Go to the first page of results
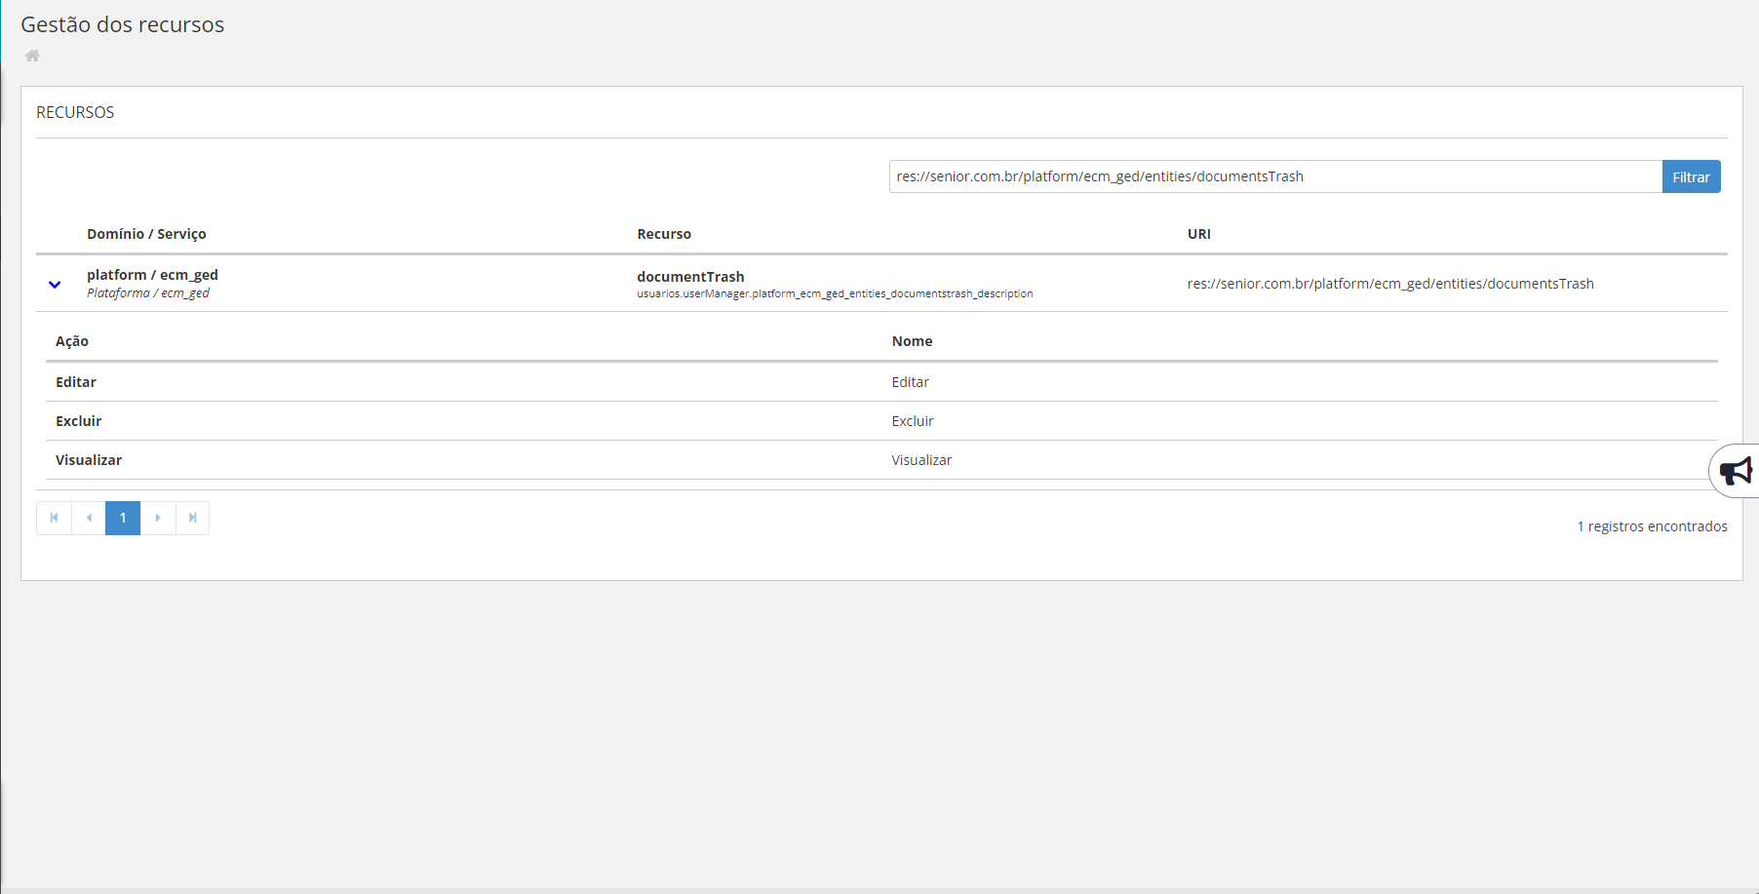The image size is (1759, 894). pyautogui.click(x=54, y=518)
